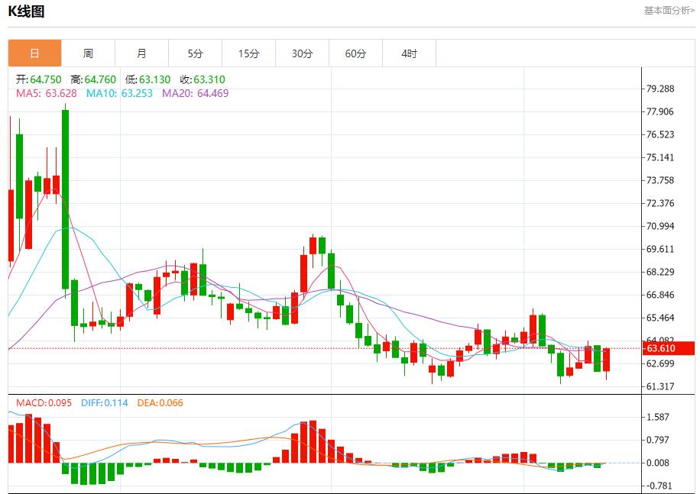Click the active 日 daily tab
This screenshot has width=700, height=494.
pos(35,53)
